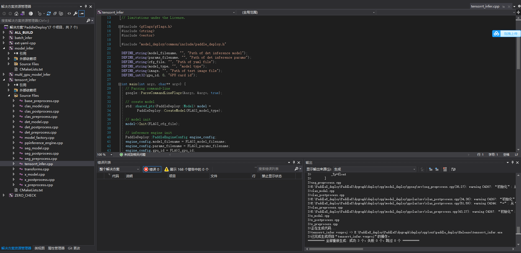Switch to the 类视图 tab
Viewport: 521px width, 253px height.
tap(39, 248)
